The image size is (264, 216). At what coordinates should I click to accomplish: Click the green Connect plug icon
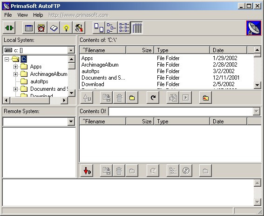[x=9, y=27]
